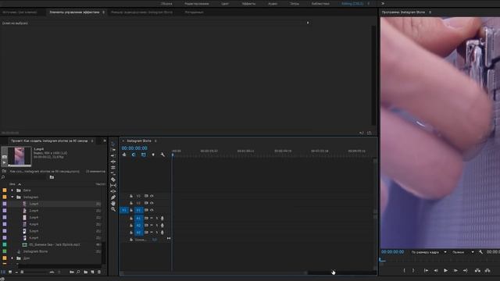Select the Zoom magnifier tool
Screen dimensions: 500x281
113,209
